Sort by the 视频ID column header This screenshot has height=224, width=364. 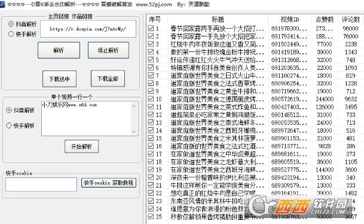(290, 19)
